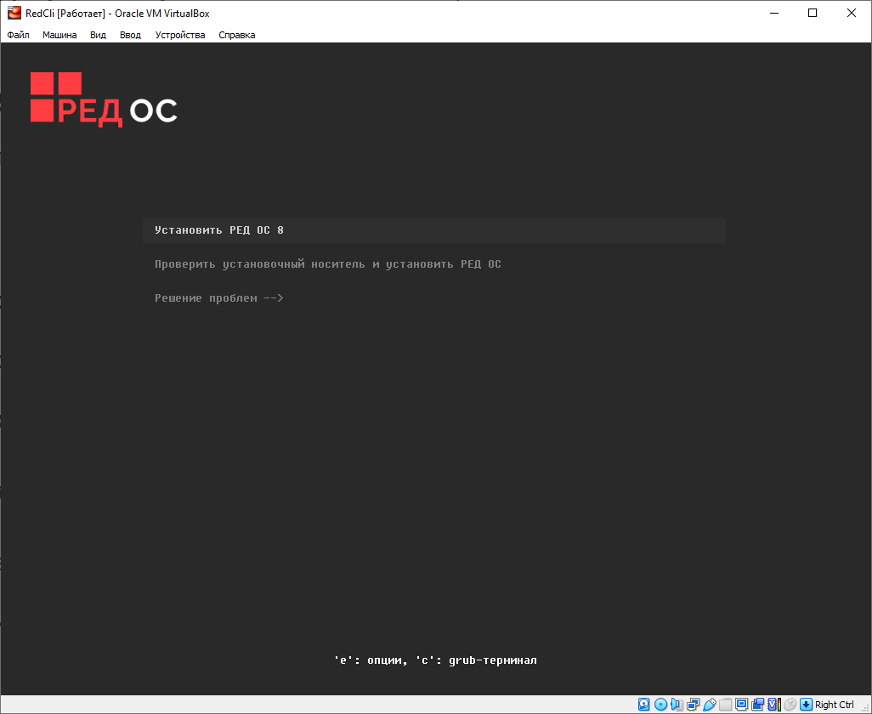Maximize the VirtualBox window

pyautogui.click(x=813, y=13)
